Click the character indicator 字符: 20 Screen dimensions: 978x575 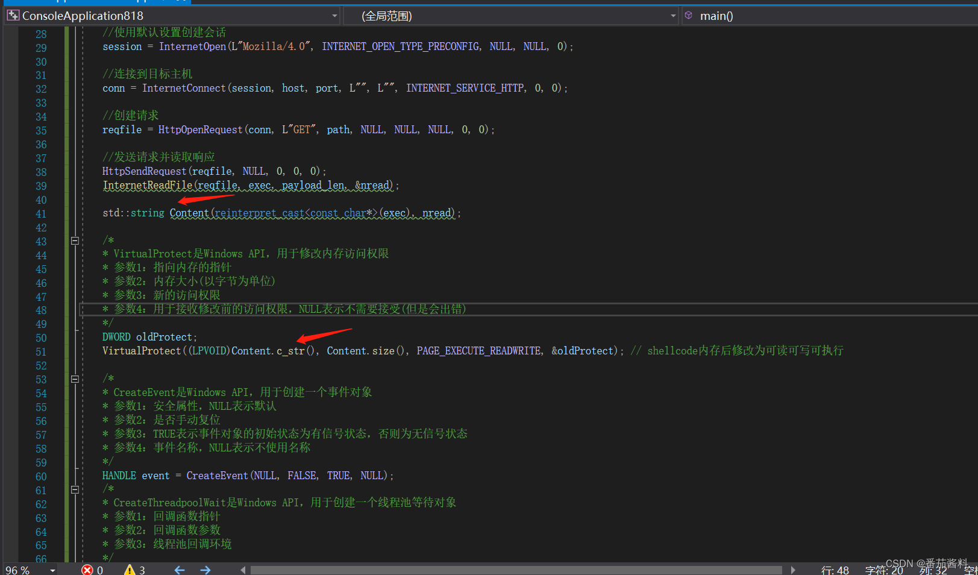(x=884, y=570)
